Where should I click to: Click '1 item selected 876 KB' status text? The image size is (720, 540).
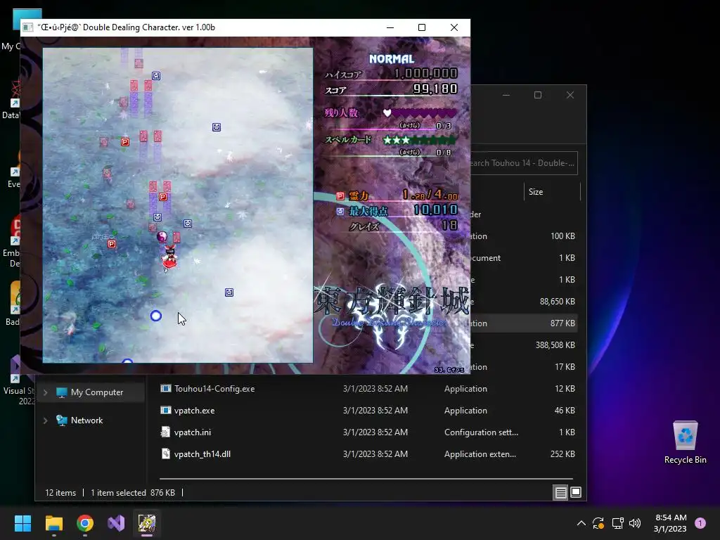click(133, 493)
